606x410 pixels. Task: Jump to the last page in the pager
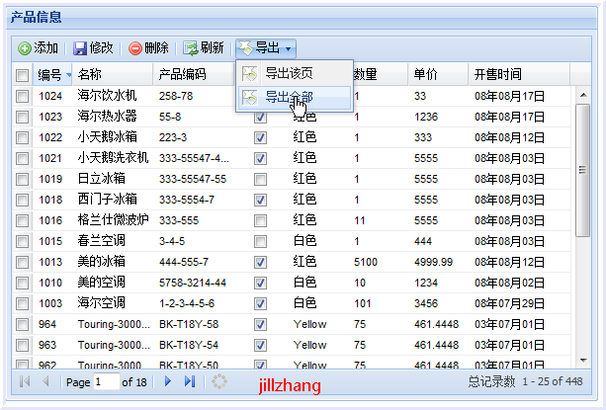(x=189, y=381)
